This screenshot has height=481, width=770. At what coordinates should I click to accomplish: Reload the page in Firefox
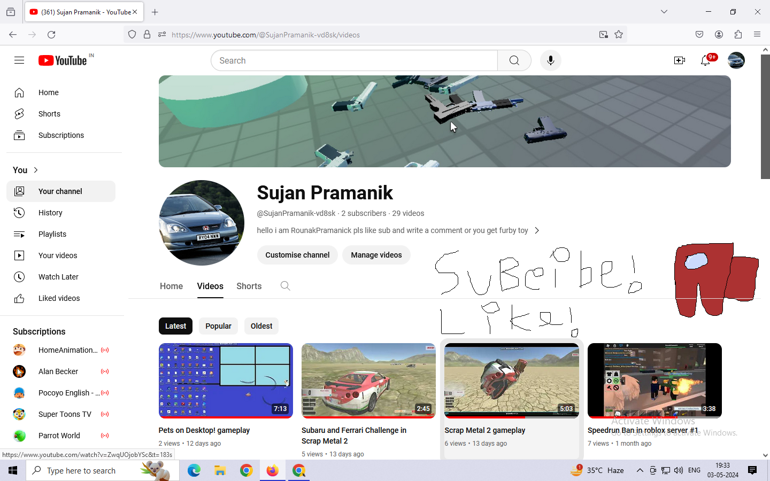51,35
